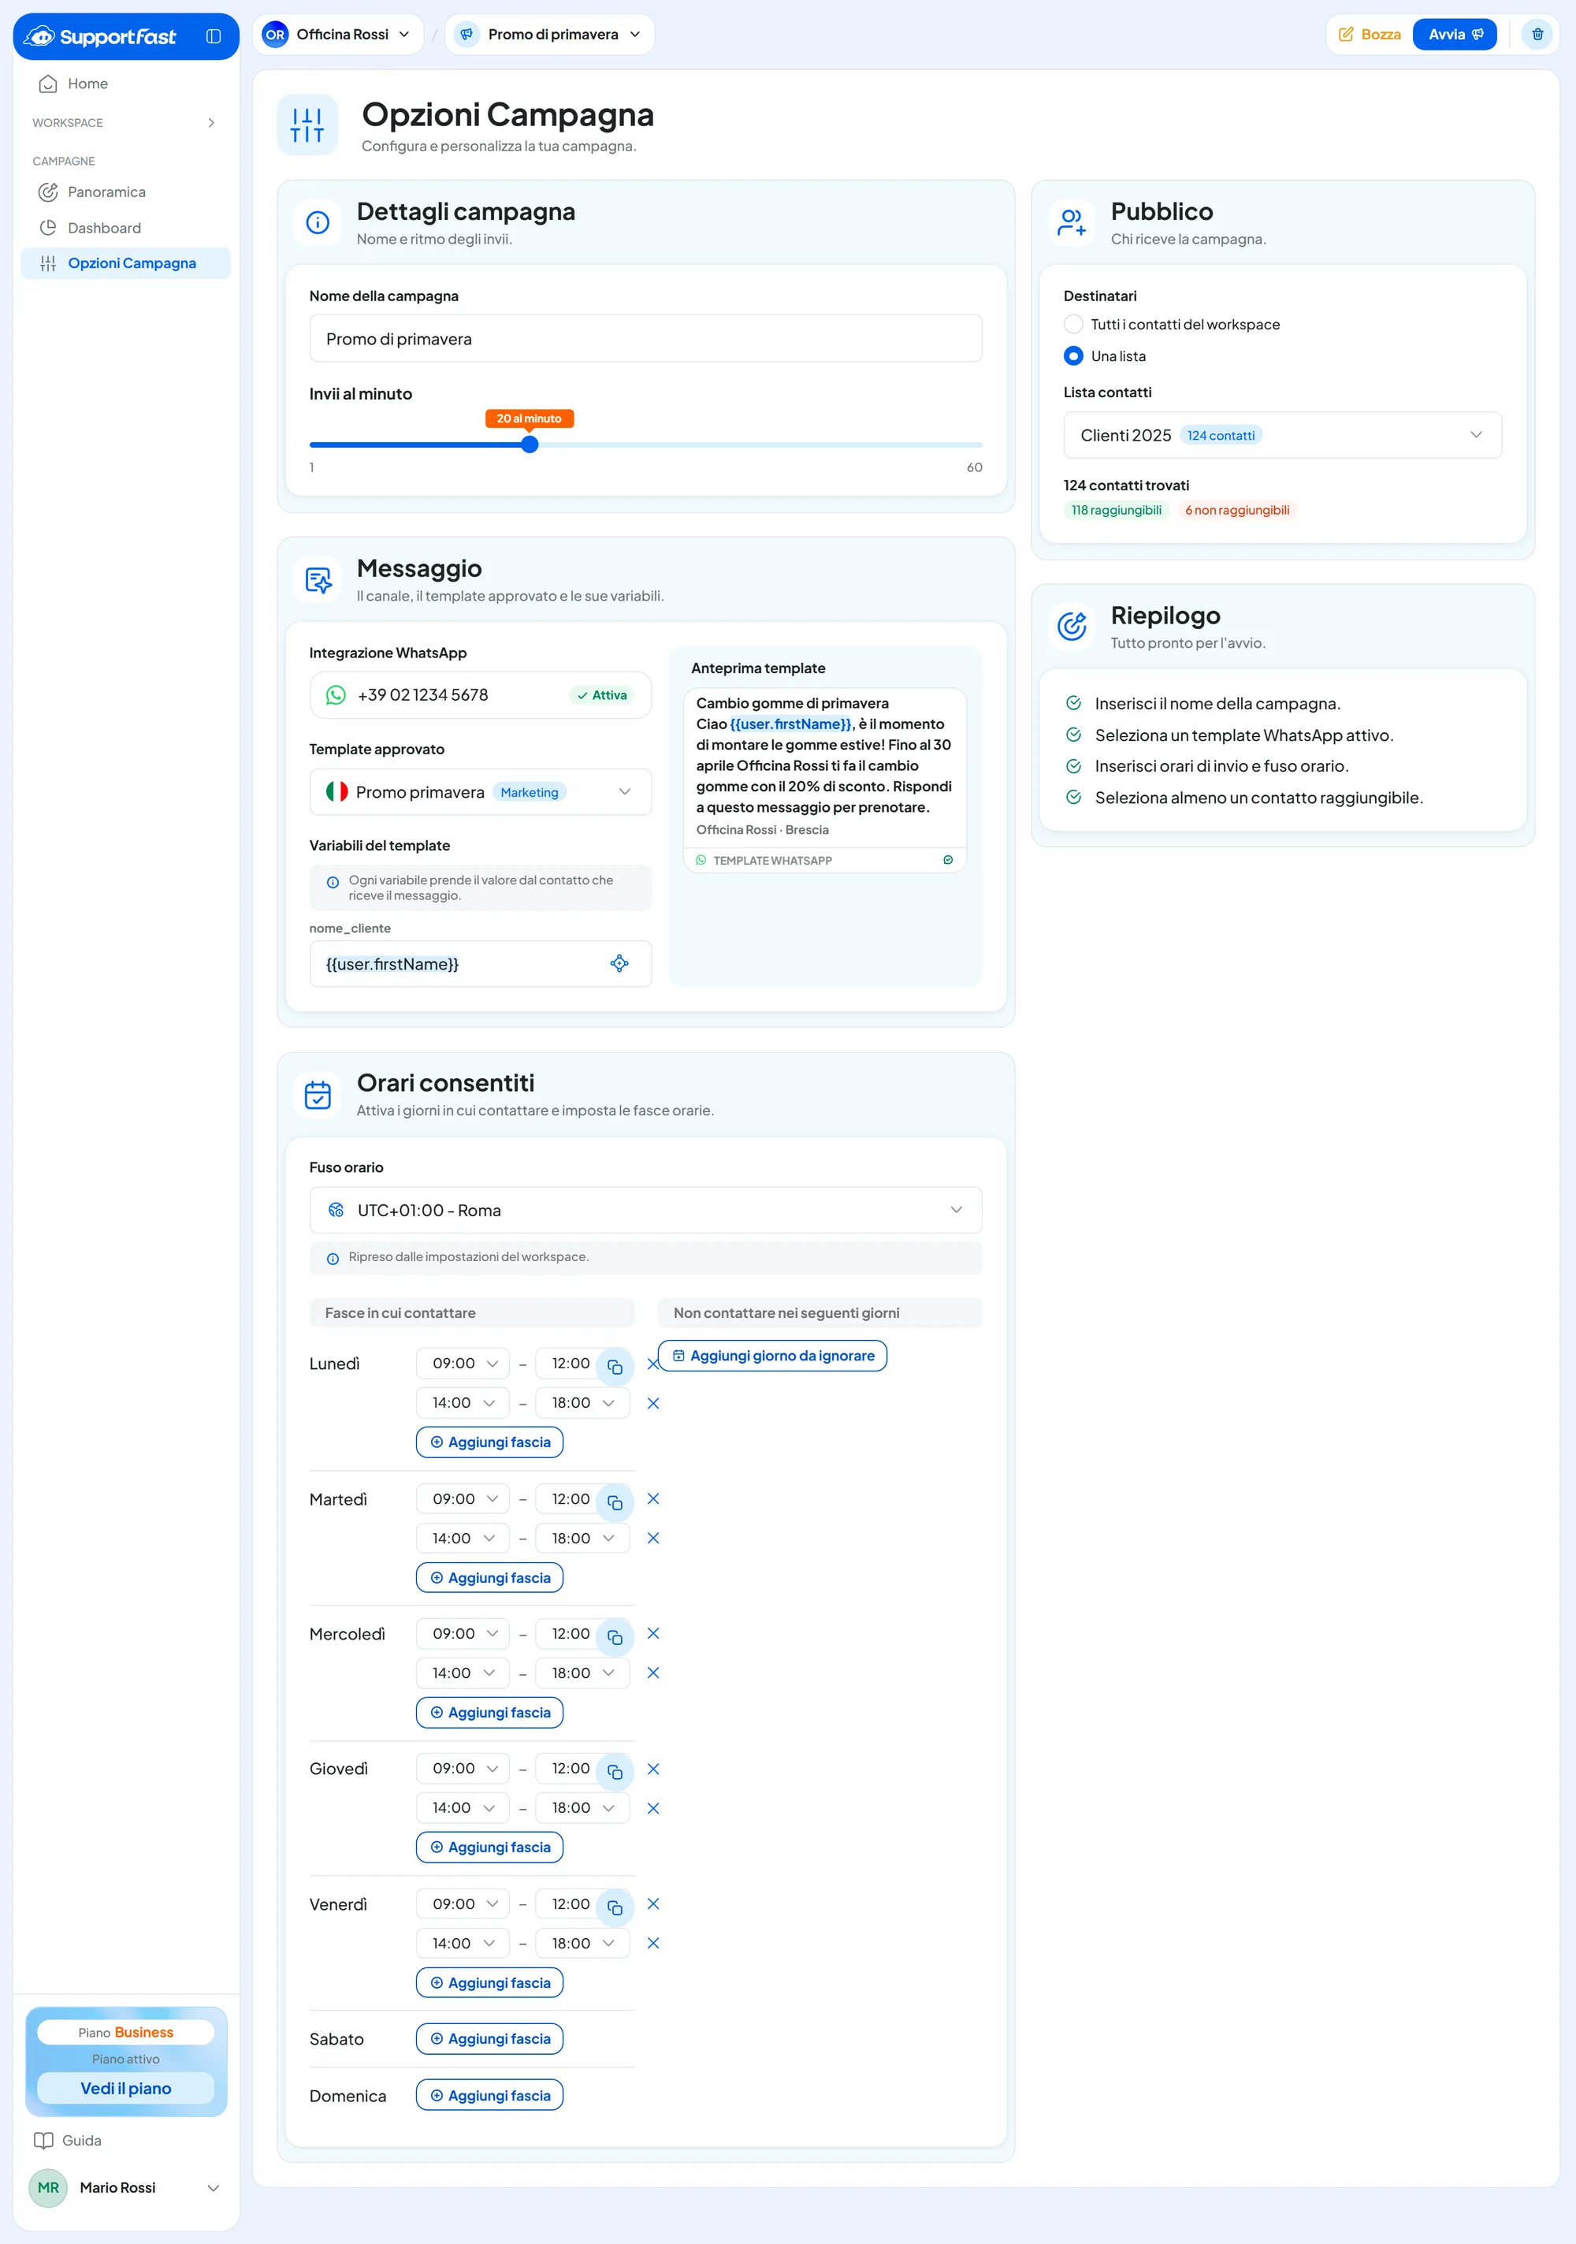Image resolution: width=1576 pixels, height=2244 pixels.
Task: Click Aggiungi giorno da ignorare
Action: click(772, 1356)
